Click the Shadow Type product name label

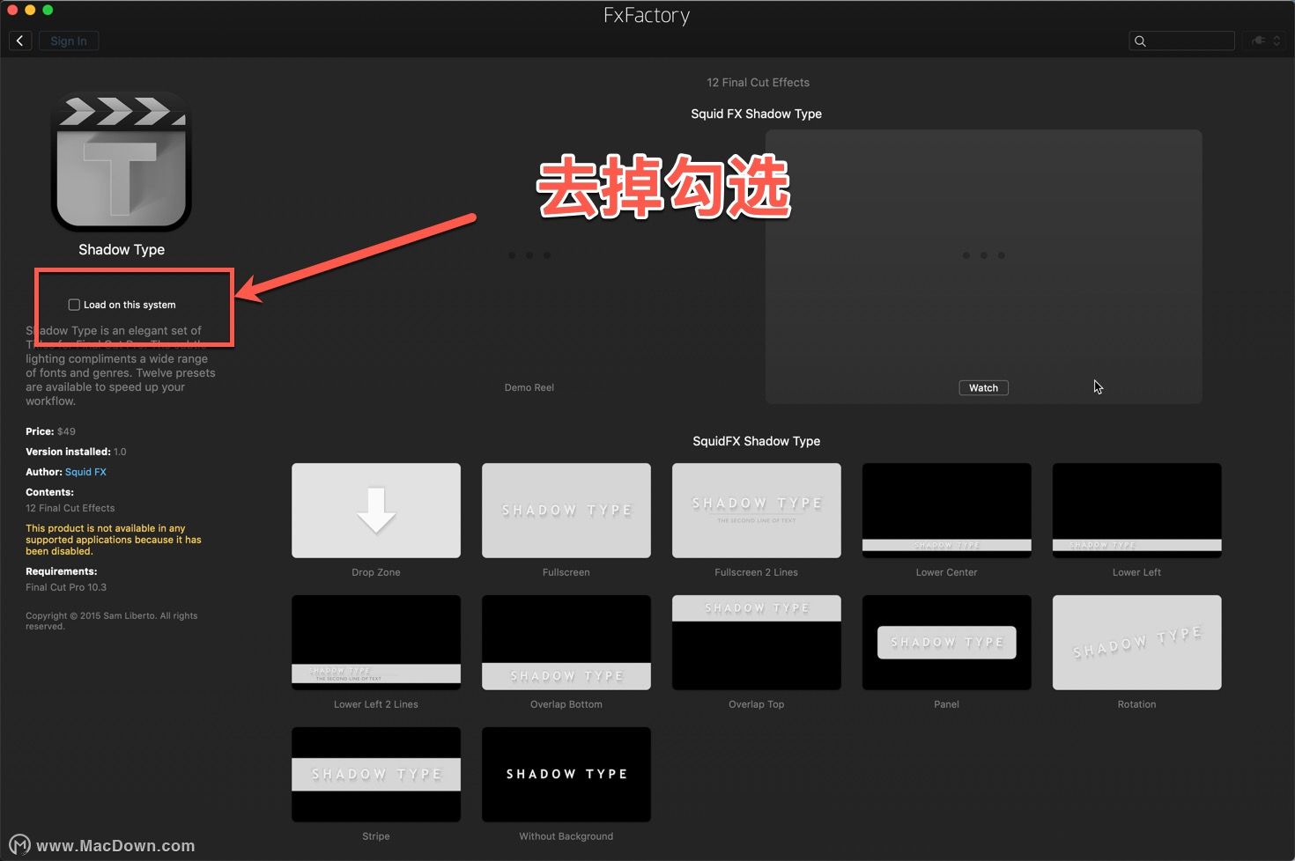pyautogui.click(x=122, y=250)
